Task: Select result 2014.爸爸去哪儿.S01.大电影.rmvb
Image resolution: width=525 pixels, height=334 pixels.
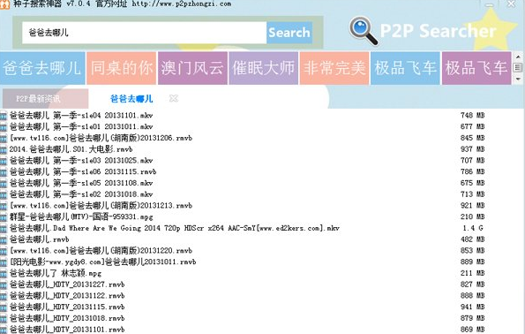Action: click(x=71, y=149)
